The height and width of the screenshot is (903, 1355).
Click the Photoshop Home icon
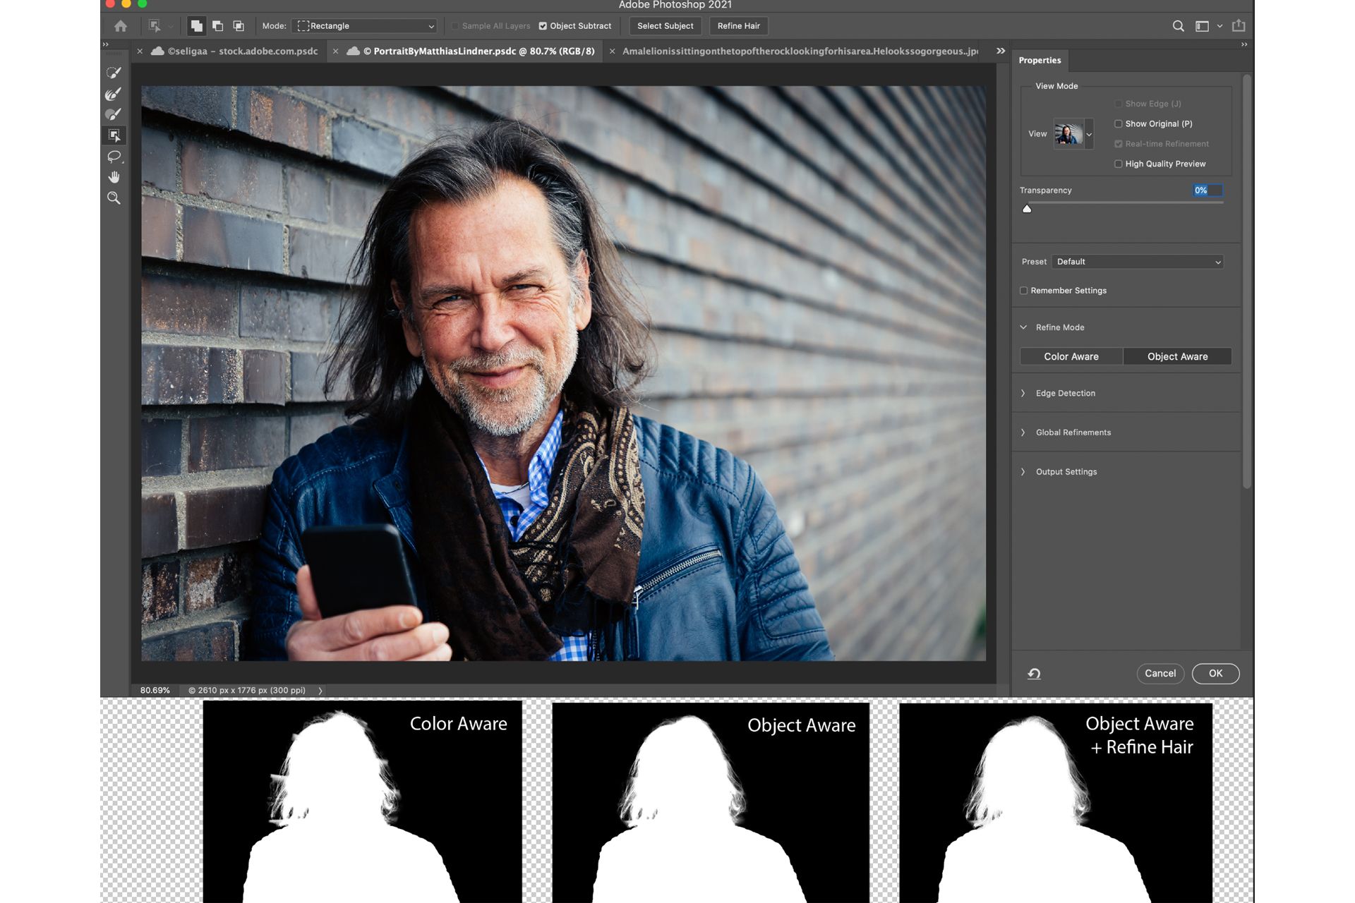121,26
